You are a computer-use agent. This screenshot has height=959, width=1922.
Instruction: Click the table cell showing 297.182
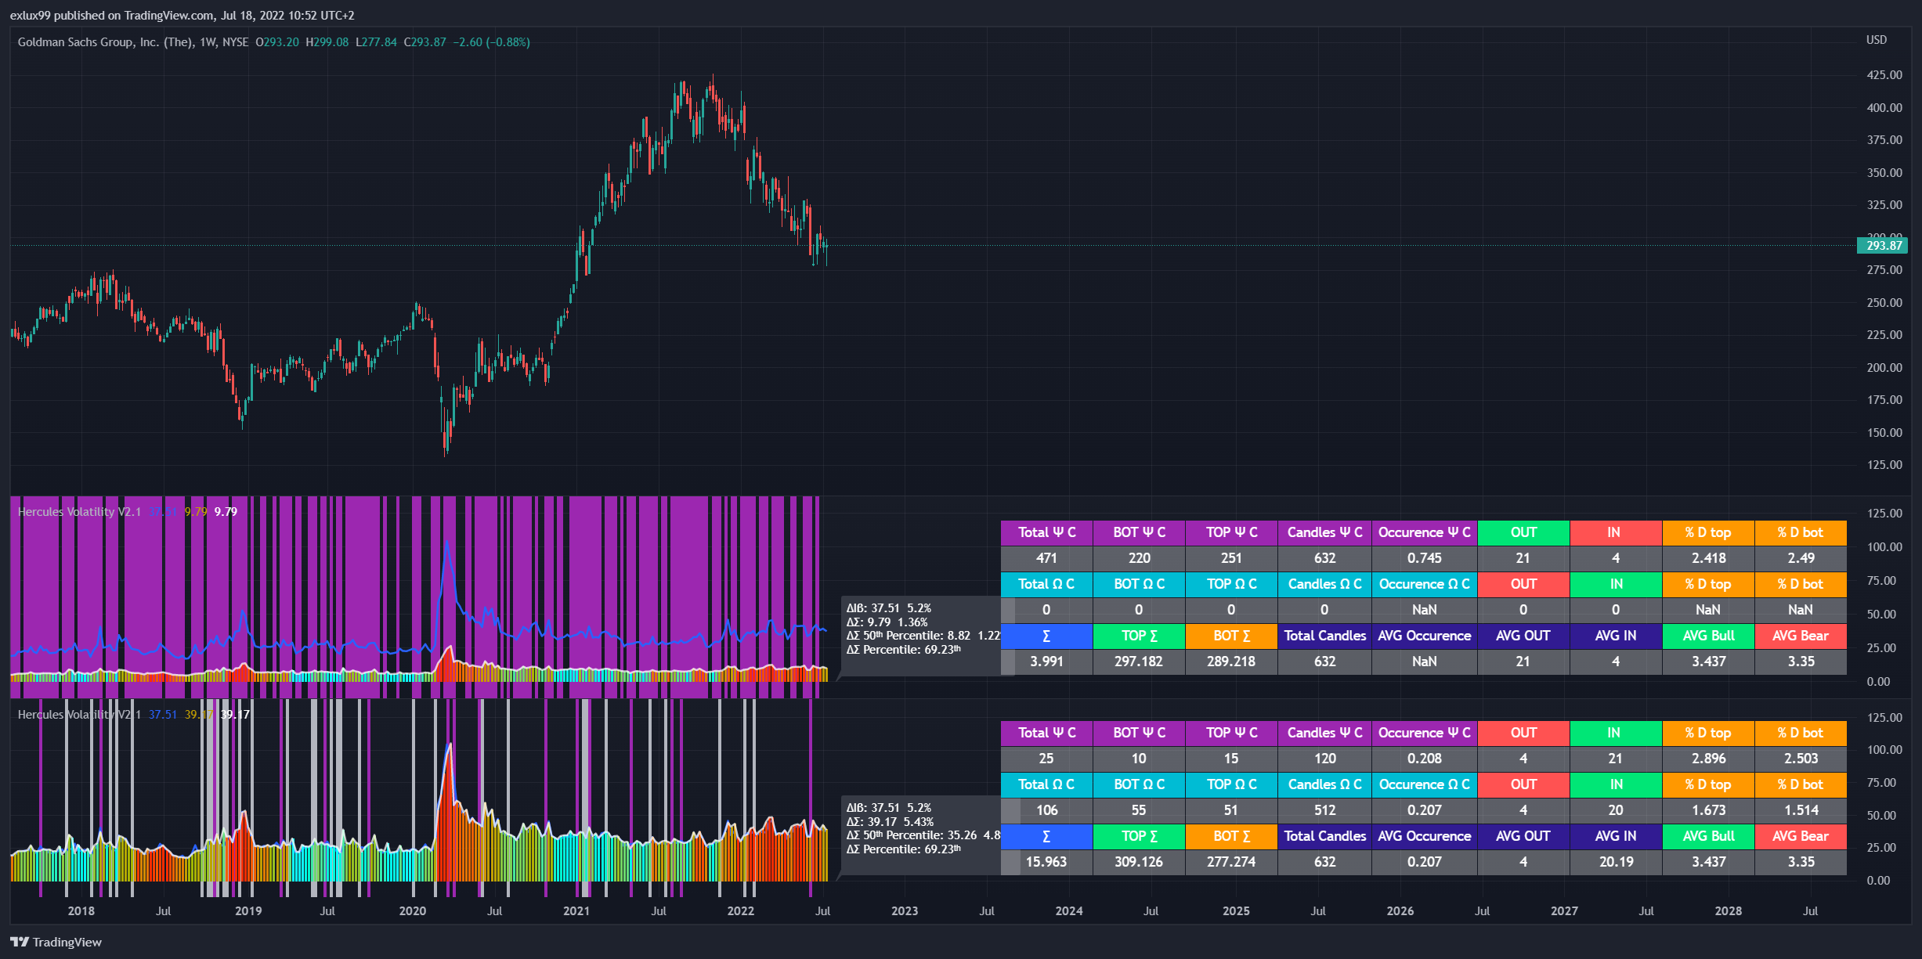(x=1139, y=662)
